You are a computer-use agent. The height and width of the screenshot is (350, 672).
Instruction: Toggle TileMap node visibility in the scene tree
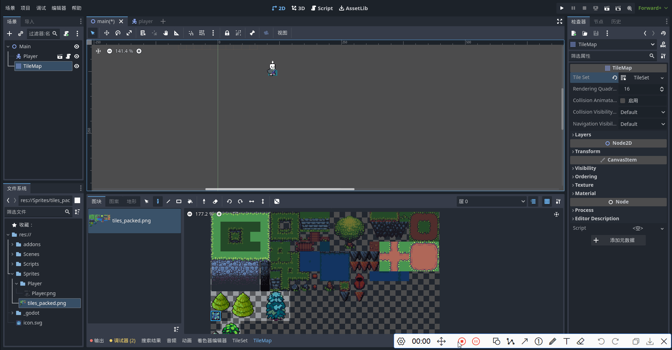click(x=77, y=66)
